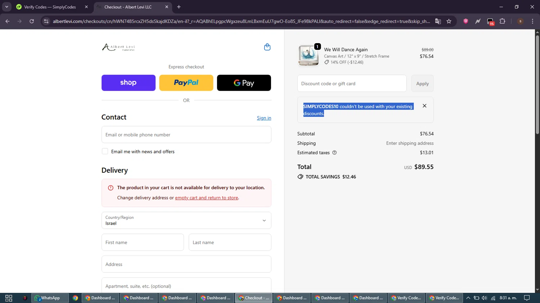Viewport: 540px width, 303px height.
Task: Click the browser address bar URL
Action: 241,21
